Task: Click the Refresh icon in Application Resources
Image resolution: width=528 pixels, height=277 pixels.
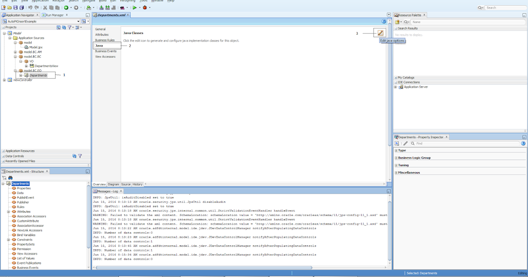Action: [75, 156]
